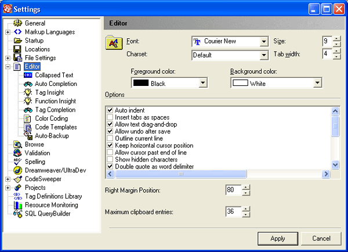Image resolution: width=348 pixels, height=252 pixels.
Task: Click the Auto Completion binoculars icon
Action: pos(28,84)
